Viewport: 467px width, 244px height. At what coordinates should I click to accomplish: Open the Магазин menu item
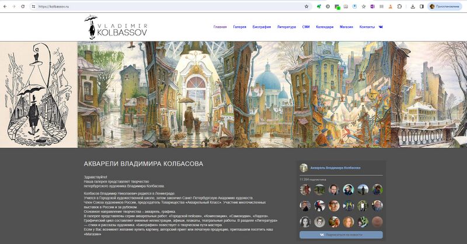346,27
